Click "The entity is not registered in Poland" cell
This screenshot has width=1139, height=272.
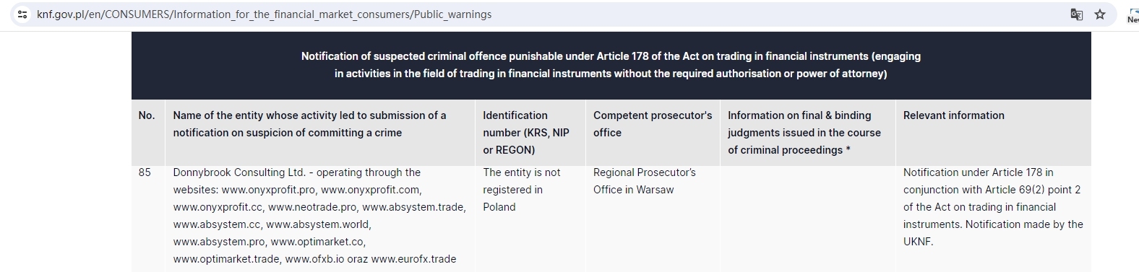tap(522, 190)
